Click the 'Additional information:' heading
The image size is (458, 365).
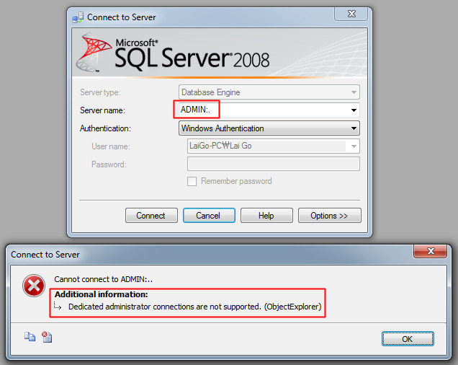click(102, 294)
